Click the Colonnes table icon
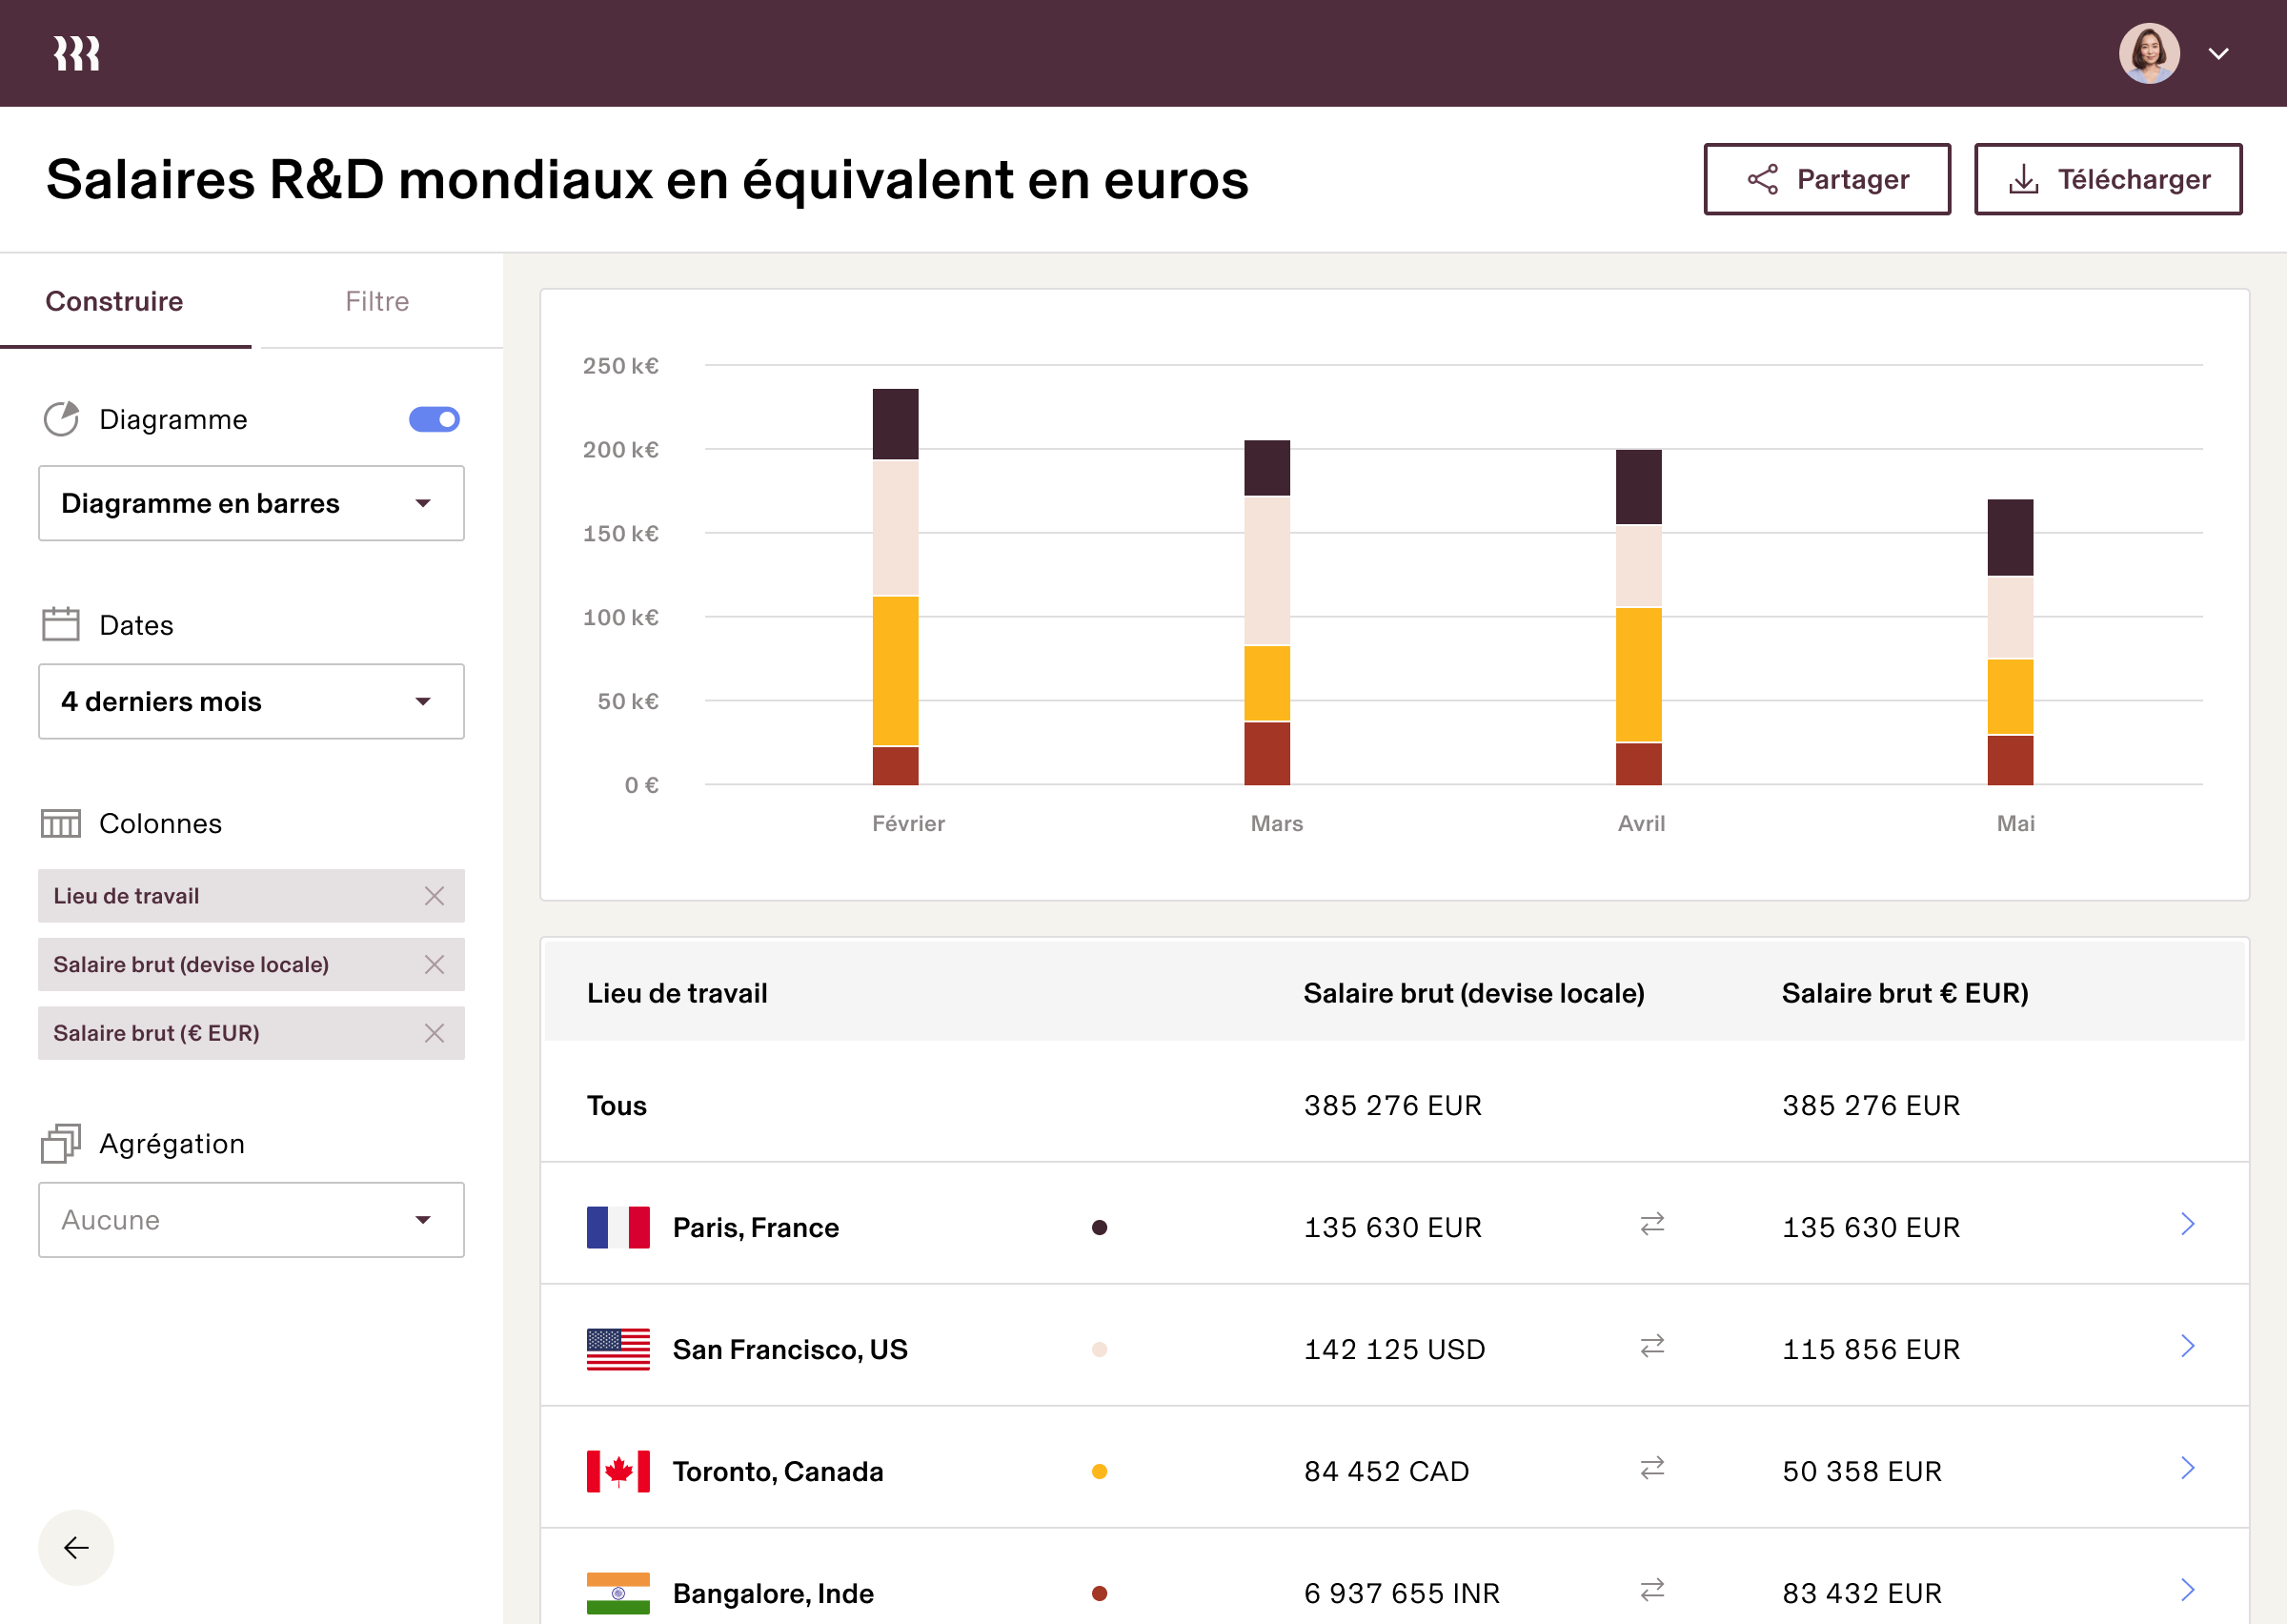Screen dimensions: 2287x1624 (x=60, y=823)
